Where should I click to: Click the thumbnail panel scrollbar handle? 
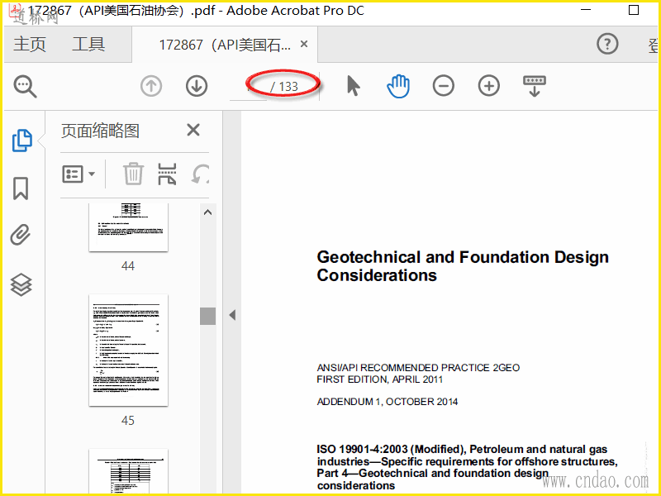pyautogui.click(x=208, y=316)
